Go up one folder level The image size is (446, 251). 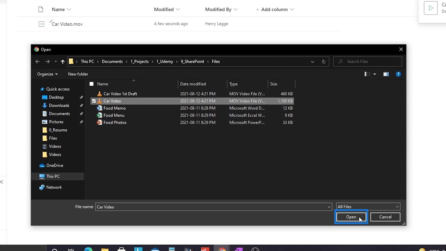coord(62,62)
